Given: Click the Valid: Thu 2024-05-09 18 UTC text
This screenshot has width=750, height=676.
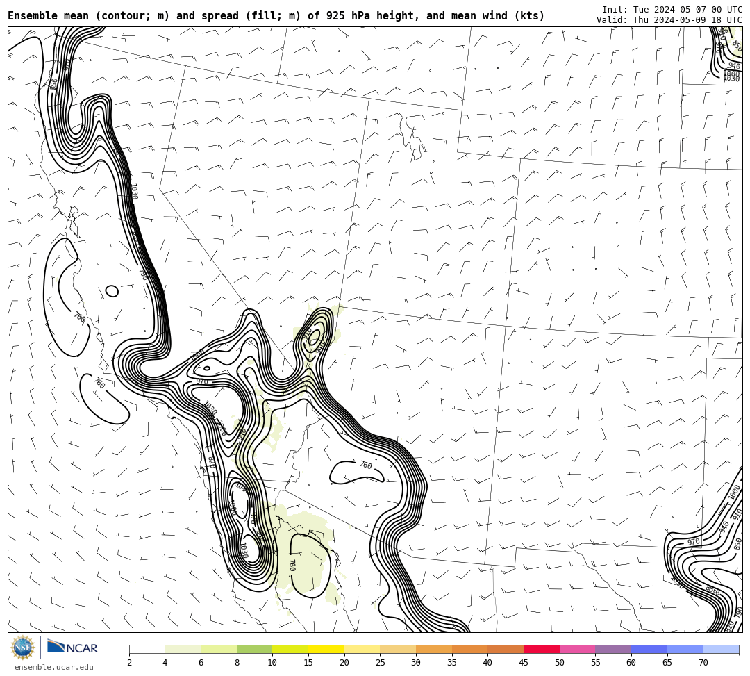Looking at the screenshot, I should [x=669, y=19].
